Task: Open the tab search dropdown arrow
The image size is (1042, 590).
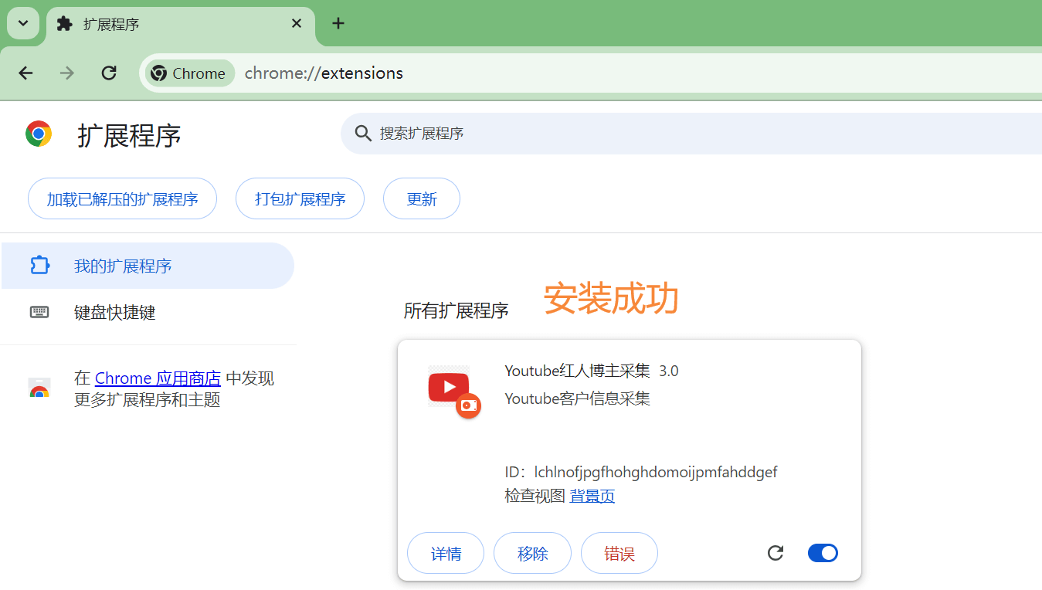Action: [x=23, y=23]
